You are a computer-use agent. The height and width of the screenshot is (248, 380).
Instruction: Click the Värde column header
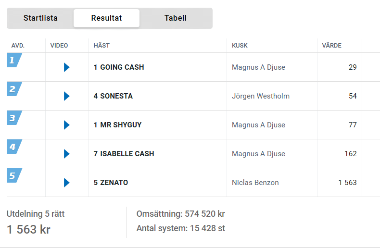[332, 46]
